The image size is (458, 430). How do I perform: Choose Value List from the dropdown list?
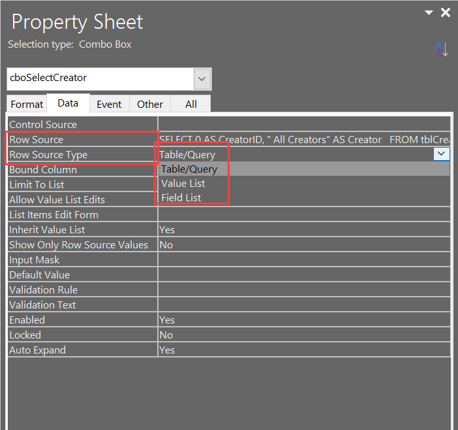point(183,184)
